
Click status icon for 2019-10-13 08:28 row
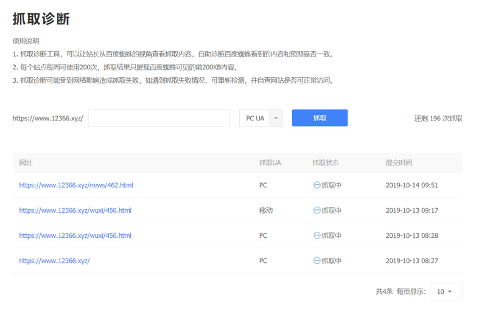coord(317,235)
